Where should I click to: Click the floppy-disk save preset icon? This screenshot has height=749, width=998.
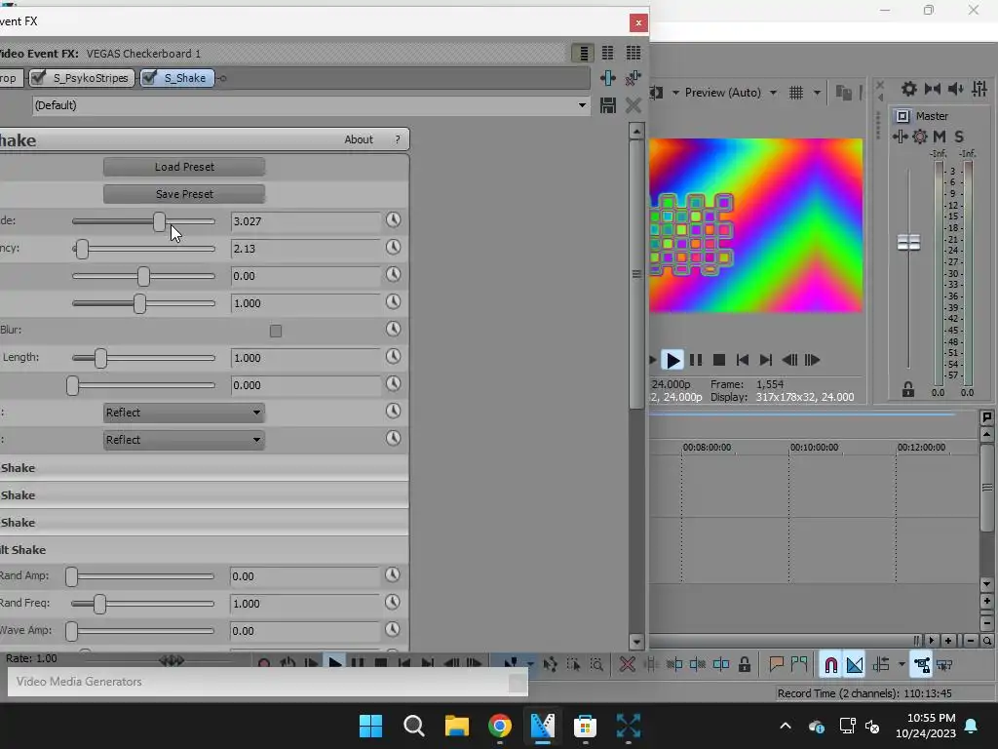pyautogui.click(x=607, y=105)
